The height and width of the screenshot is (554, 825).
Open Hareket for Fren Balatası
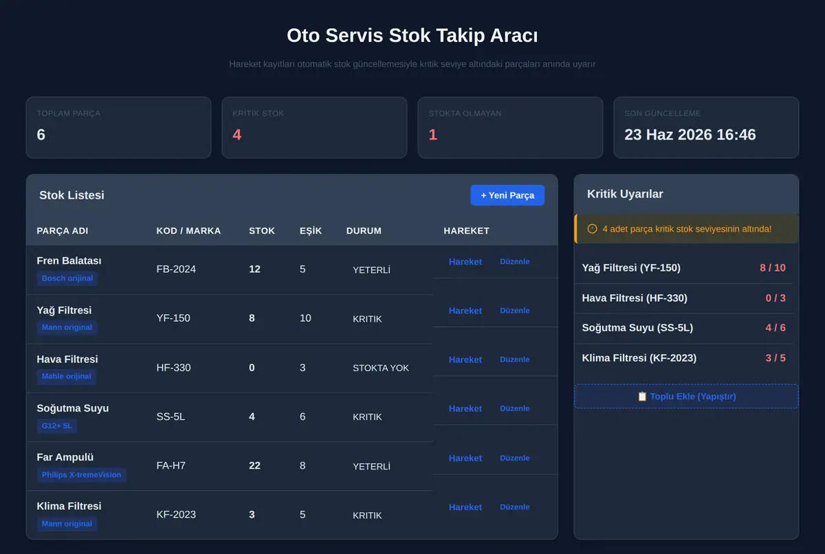pyautogui.click(x=465, y=262)
